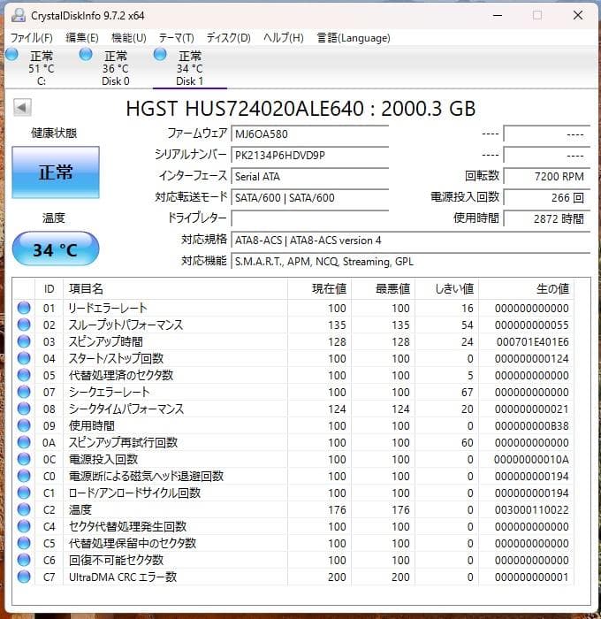Click the status orb for 09 使用時間
The image size is (601, 619).
pos(24,425)
